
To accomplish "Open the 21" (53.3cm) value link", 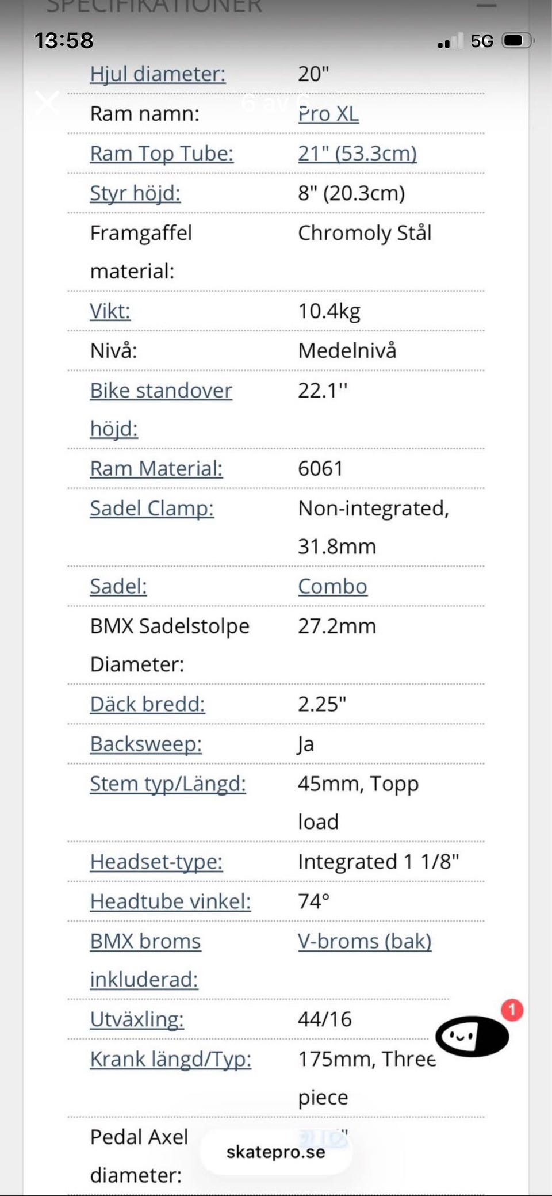I will click(357, 154).
